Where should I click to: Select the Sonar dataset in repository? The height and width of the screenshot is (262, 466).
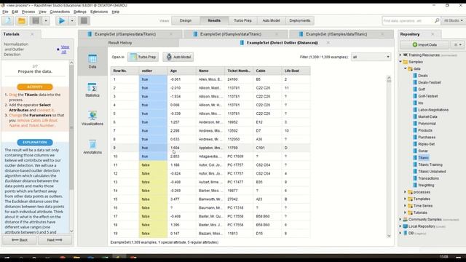tap(422, 151)
